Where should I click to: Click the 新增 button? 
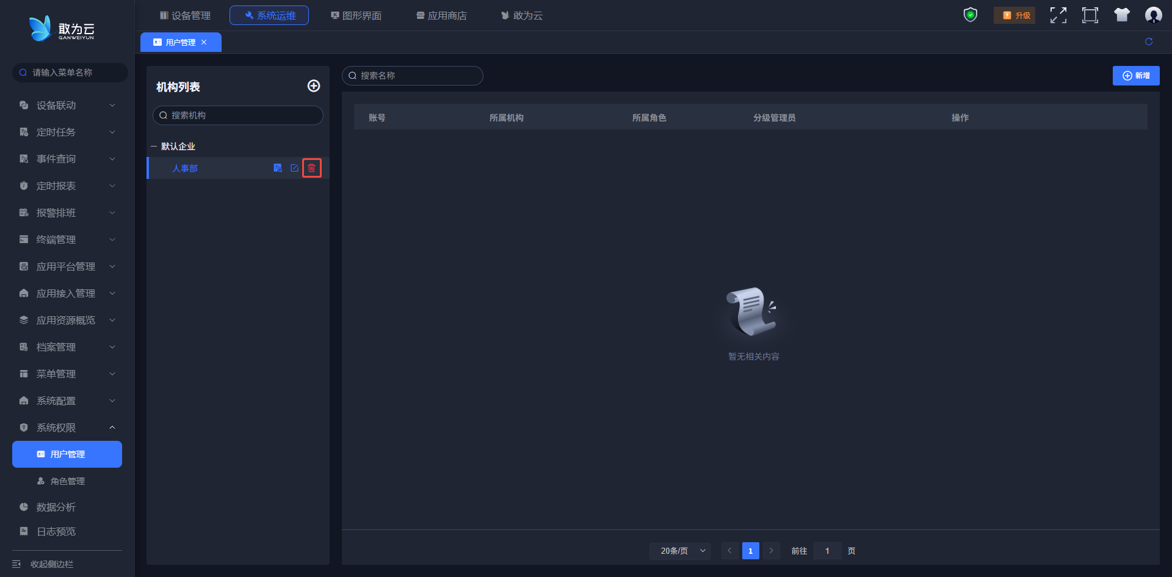(x=1136, y=76)
